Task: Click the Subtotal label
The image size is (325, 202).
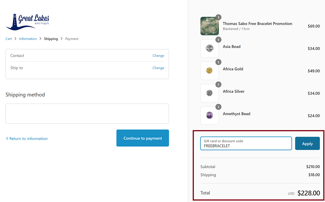Action: click(208, 167)
